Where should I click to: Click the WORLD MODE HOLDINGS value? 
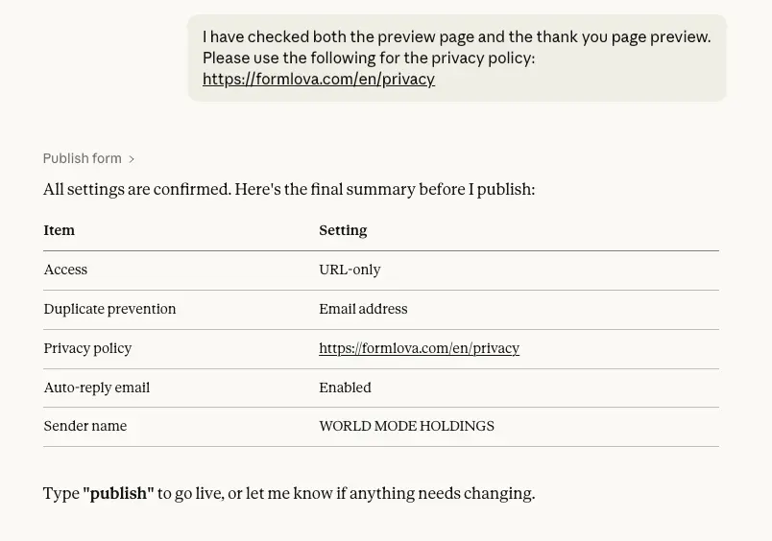coord(406,426)
